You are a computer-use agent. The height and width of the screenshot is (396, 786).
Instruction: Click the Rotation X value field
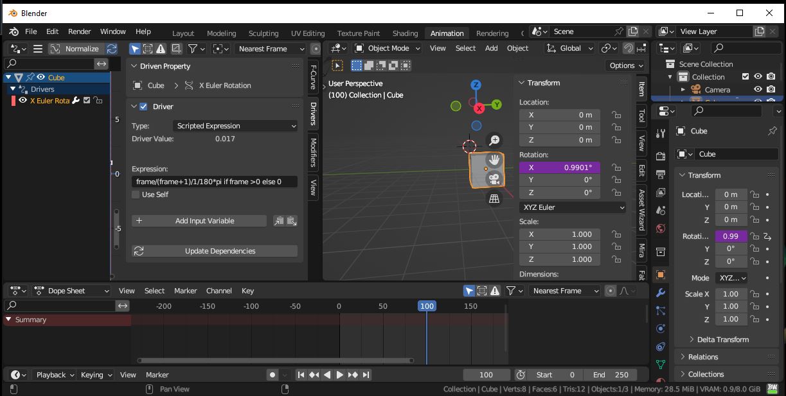pos(560,168)
